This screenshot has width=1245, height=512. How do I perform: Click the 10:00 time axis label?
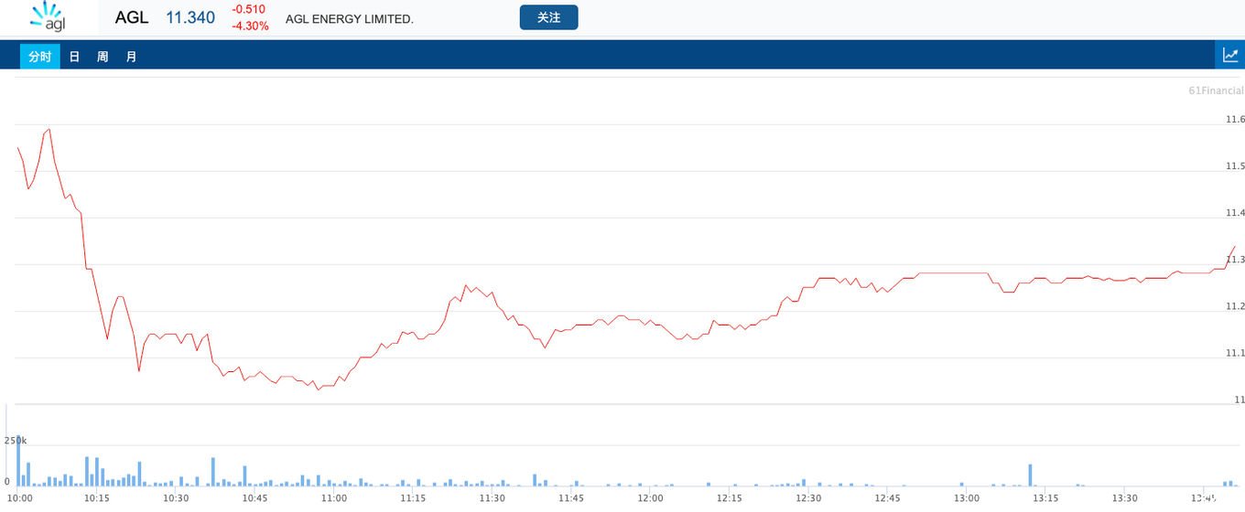pyautogui.click(x=18, y=498)
